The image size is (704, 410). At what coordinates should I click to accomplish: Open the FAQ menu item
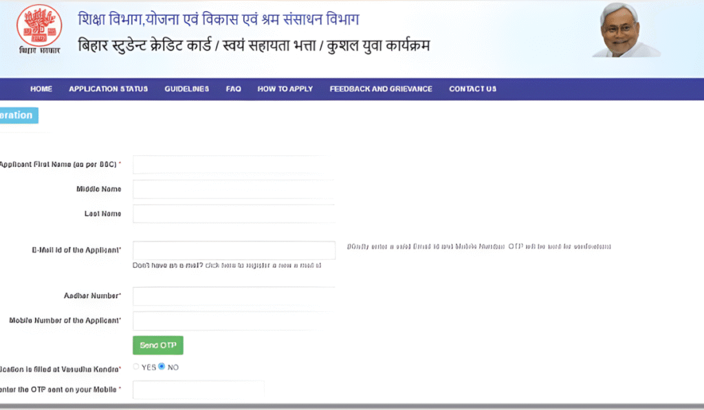coord(233,89)
